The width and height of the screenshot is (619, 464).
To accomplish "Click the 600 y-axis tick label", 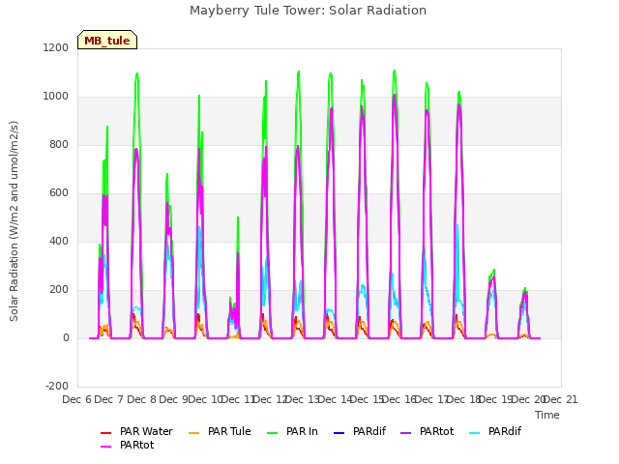I will (x=59, y=193).
